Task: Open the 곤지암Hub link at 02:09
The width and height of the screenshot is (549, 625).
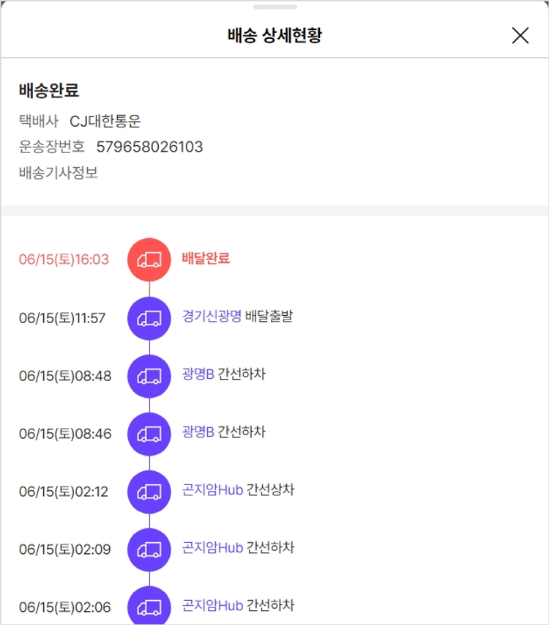Action: click(212, 548)
